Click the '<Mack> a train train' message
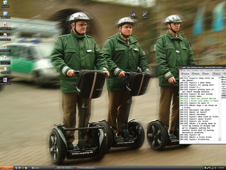The width and height of the screenshot is (226, 170). click(195, 137)
